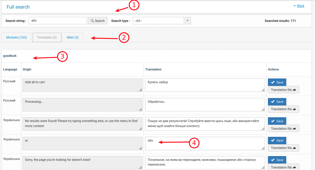Edit the 'Купить набор' translation field

pos(205,85)
